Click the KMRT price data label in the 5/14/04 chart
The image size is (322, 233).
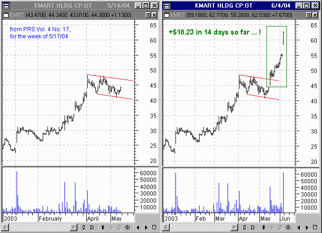(x=70, y=15)
